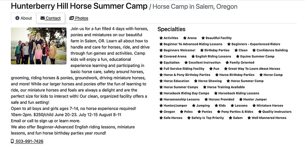Click the Hunterberry Hill Horse Summer Camp title
The height and width of the screenshot is (151, 305).
click(x=79, y=6)
